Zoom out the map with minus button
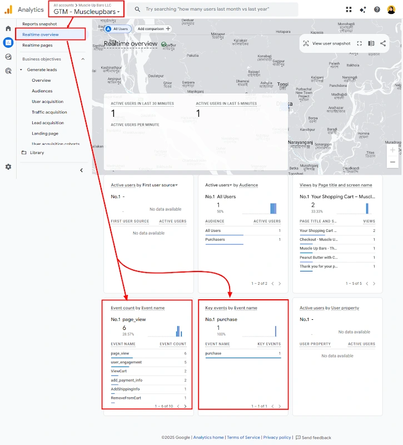The image size is (403, 445). tap(392, 162)
